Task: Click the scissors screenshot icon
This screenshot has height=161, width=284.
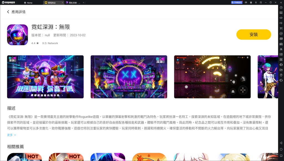Action: pyautogui.click(x=281, y=49)
